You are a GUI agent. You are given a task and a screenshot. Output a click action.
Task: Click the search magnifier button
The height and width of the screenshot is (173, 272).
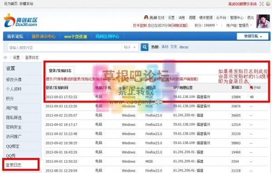click(x=145, y=47)
